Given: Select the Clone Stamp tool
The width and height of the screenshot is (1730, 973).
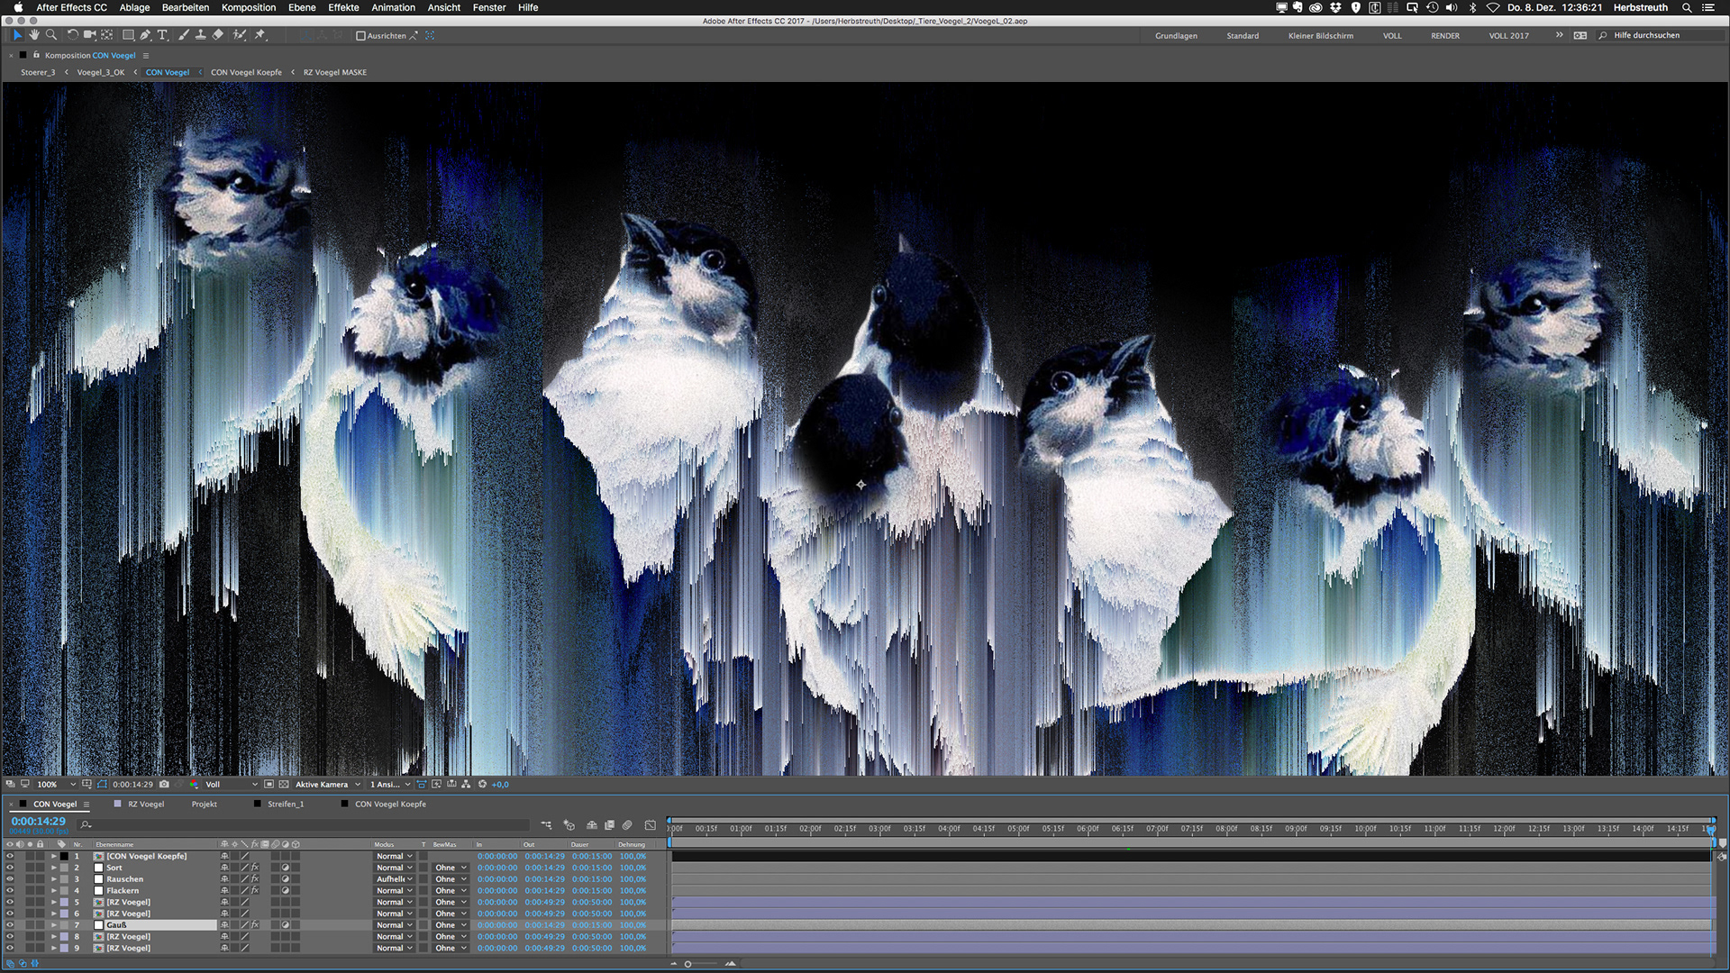Looking at the screenshot, I should [x=200, y=35].
